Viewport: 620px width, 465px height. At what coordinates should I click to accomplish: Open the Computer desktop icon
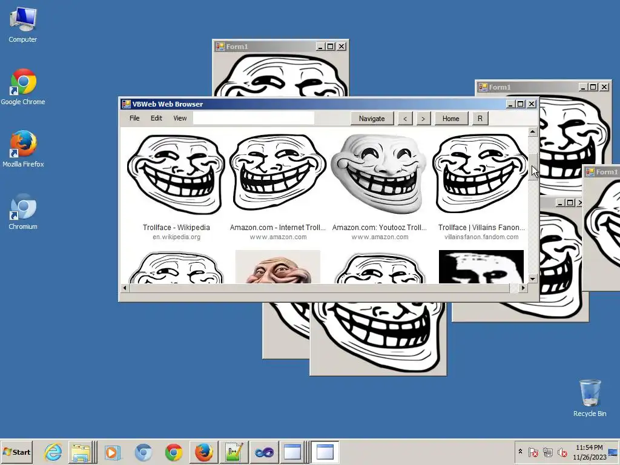[23, 25]
